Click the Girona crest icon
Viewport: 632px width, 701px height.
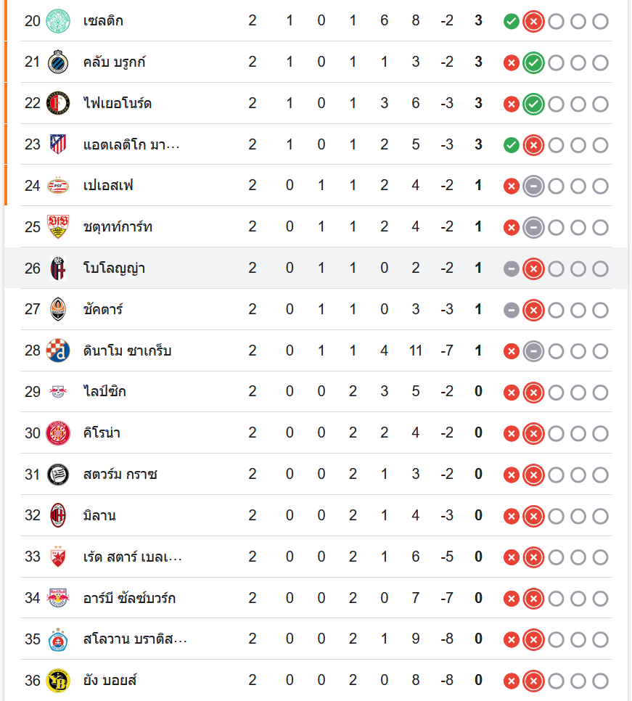57,433
